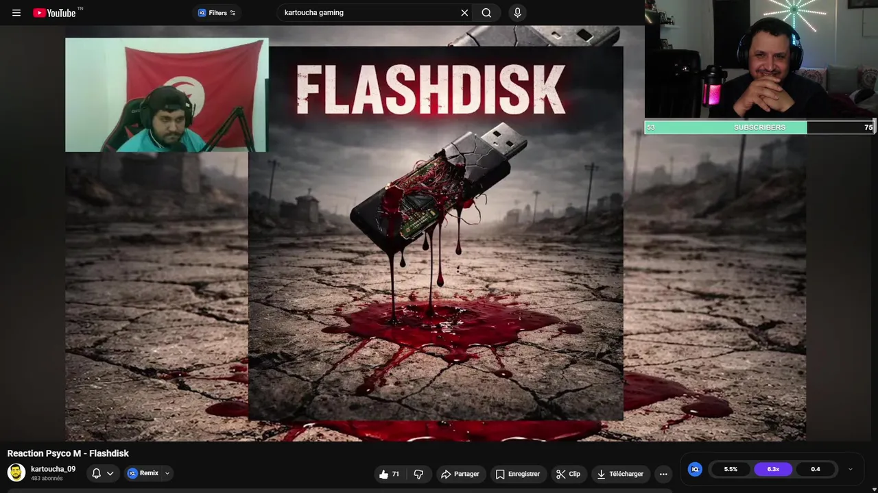The width and height of the screenshot is (878, 493).
Task: Start voice search with the microphone icon
Action: tap(517, 13)
